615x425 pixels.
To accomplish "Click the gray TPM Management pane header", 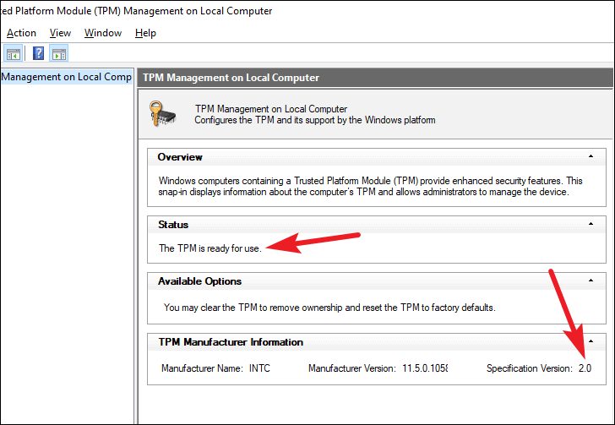I will tap(375, 78).
